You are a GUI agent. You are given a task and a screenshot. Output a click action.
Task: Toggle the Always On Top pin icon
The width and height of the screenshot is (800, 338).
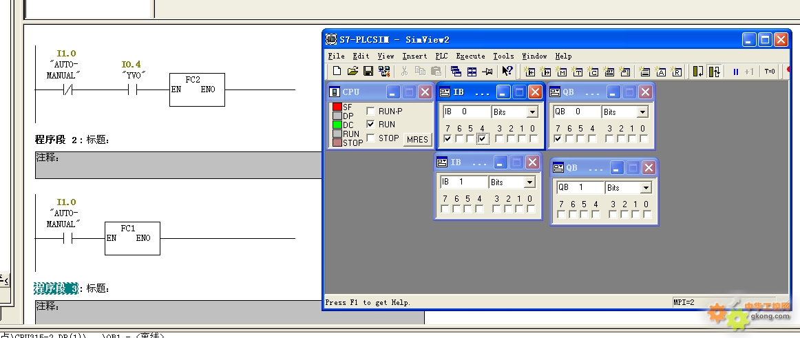point(488,72)
